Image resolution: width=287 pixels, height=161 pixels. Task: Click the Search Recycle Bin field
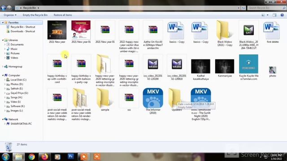point(266,8)
